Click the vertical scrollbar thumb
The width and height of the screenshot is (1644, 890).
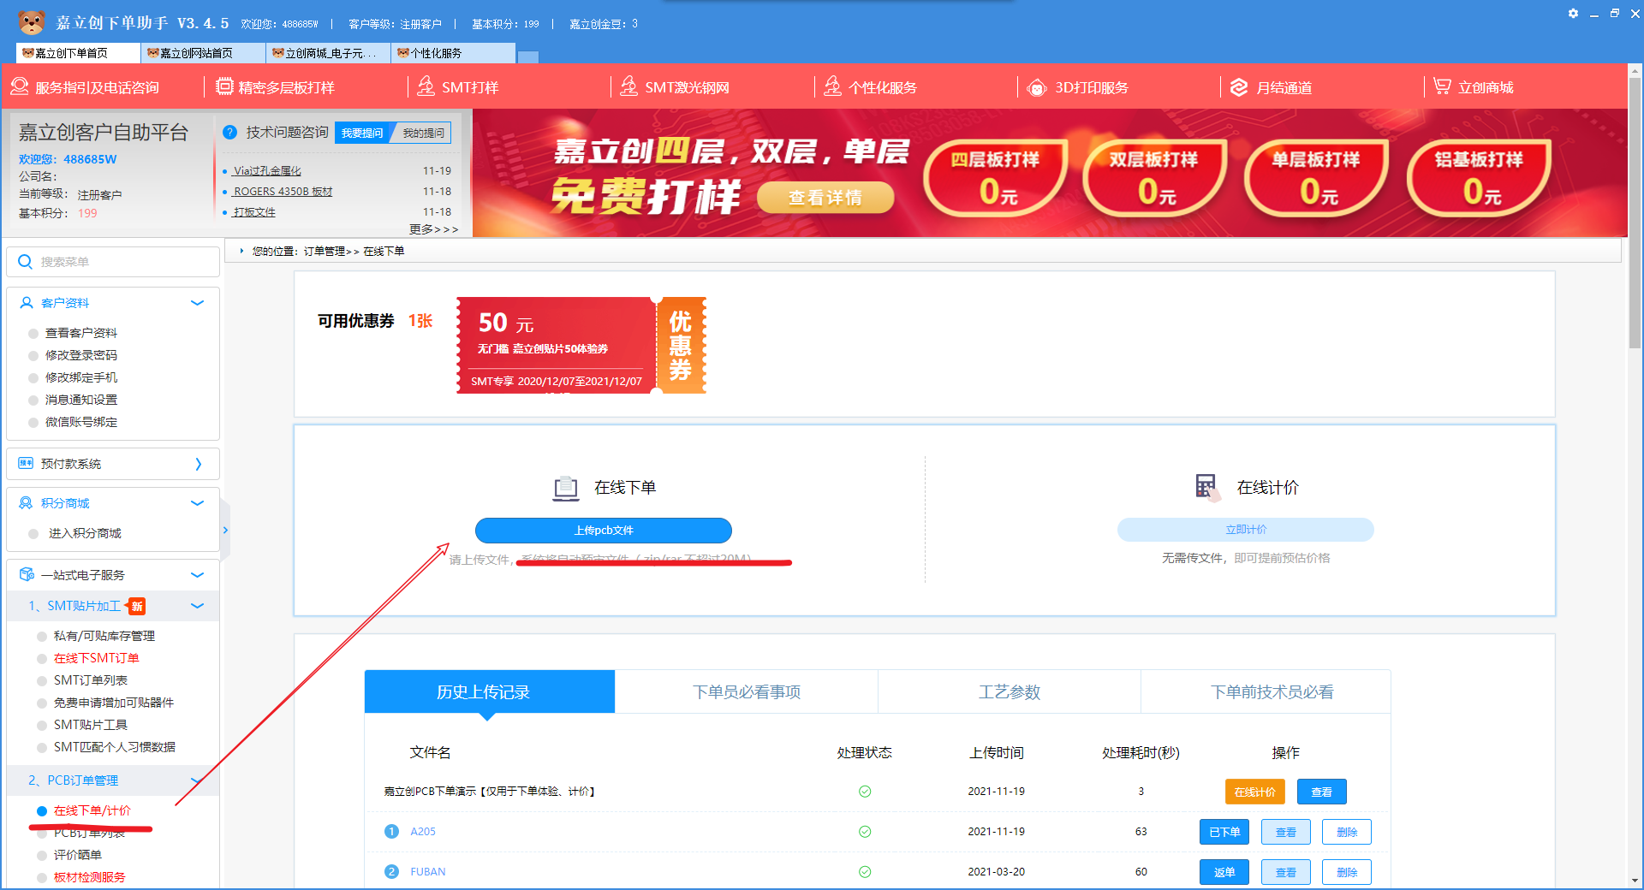(1635, 214)
